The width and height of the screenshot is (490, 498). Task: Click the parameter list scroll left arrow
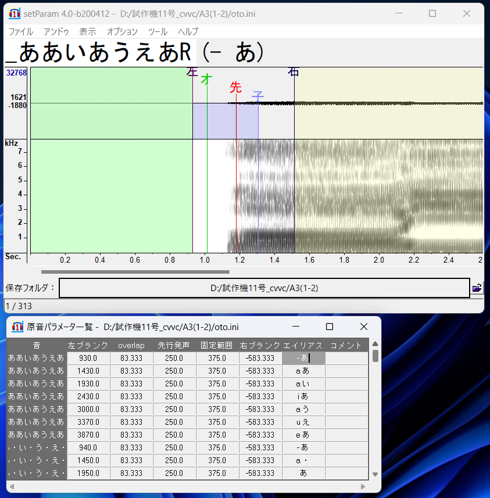12,486
